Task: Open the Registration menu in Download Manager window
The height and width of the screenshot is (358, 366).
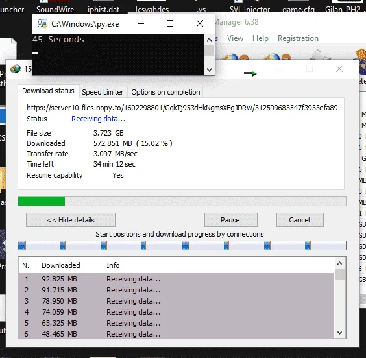Action: [298, 38]
